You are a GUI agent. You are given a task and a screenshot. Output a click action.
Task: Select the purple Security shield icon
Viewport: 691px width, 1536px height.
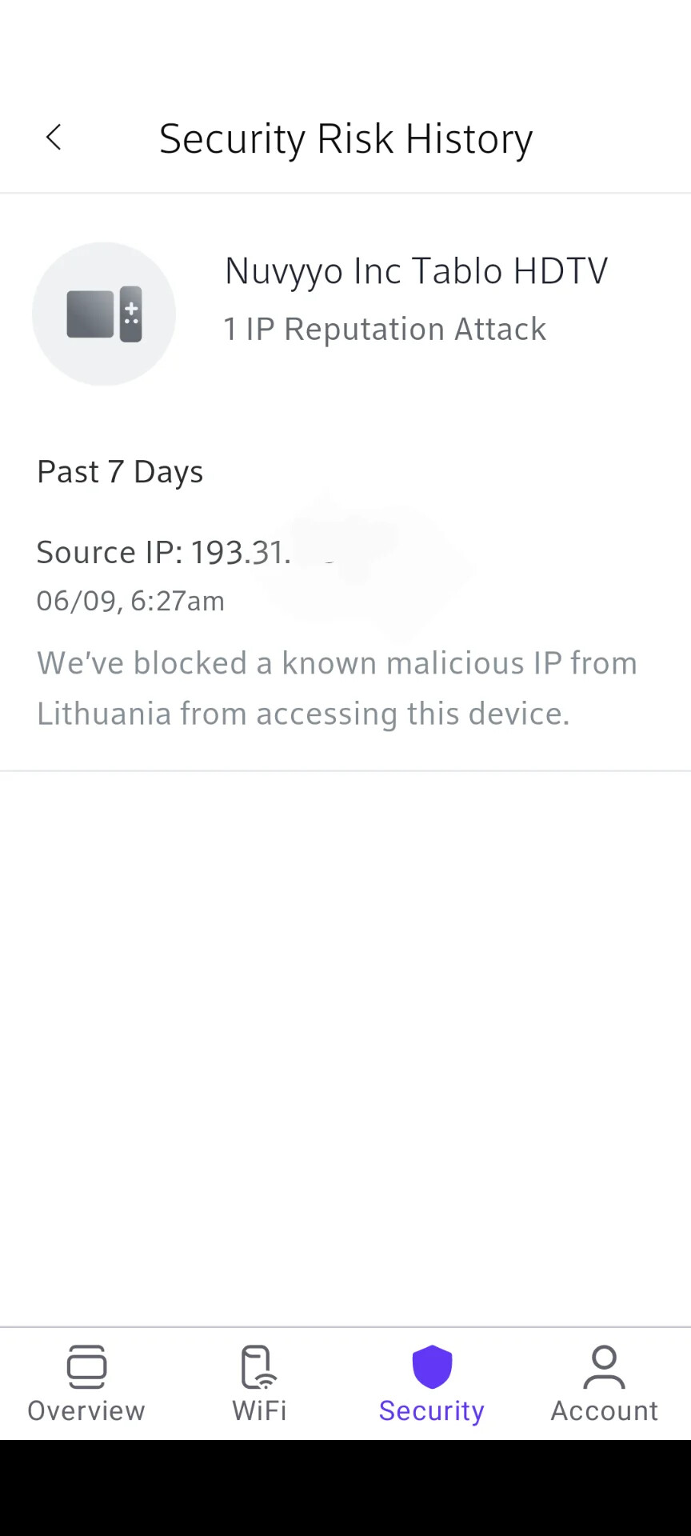[432, 1366]
